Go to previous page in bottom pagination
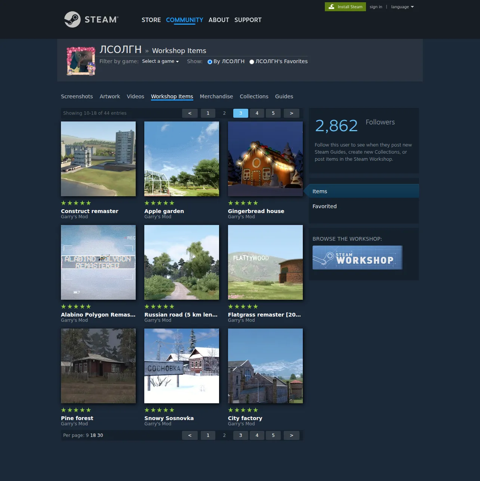Image resolution: width=480 pixels, height=481 pixels. pyautogui.click(x=190, y=435)
